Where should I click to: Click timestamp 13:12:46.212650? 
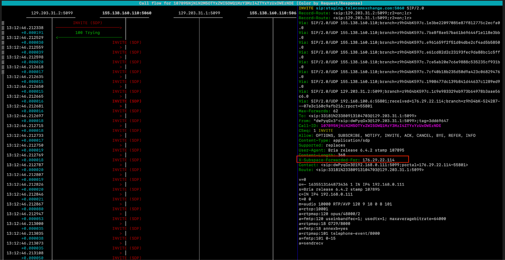25,86
